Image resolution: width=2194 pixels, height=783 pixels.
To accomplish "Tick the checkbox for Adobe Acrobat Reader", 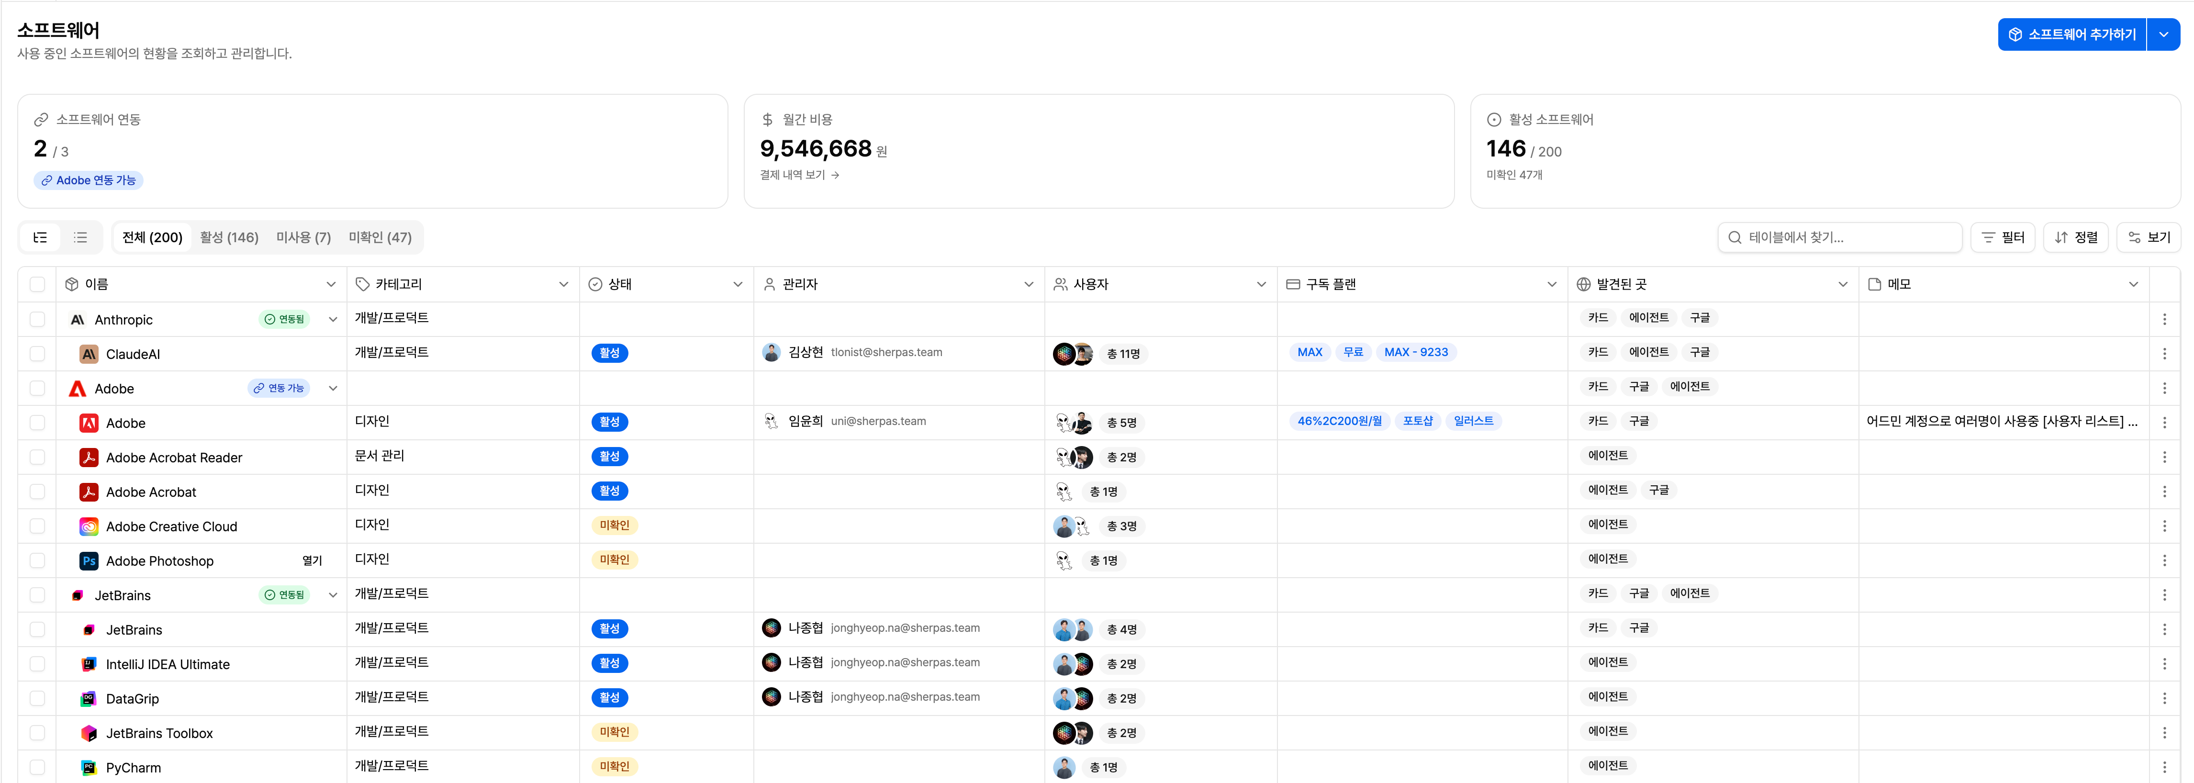I will point(37,458).
